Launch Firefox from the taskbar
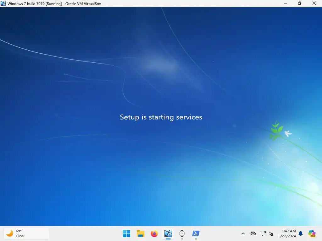The width and height of the screenshot is (322, 241). [154, 233]
